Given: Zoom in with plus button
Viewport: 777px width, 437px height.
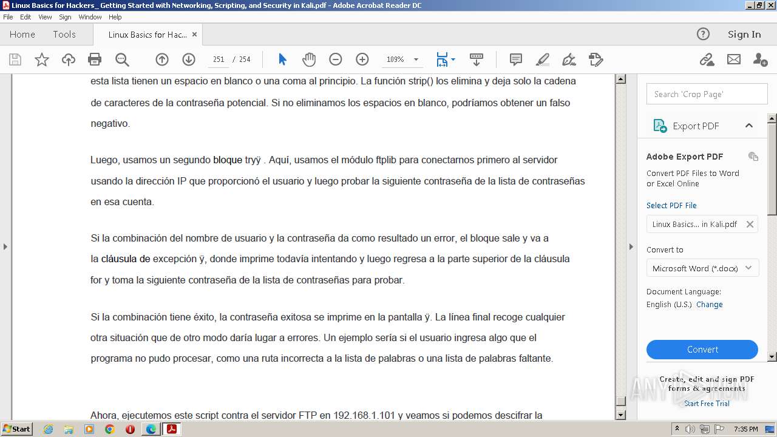Looking at the screenshot, I should pos(362,59).
